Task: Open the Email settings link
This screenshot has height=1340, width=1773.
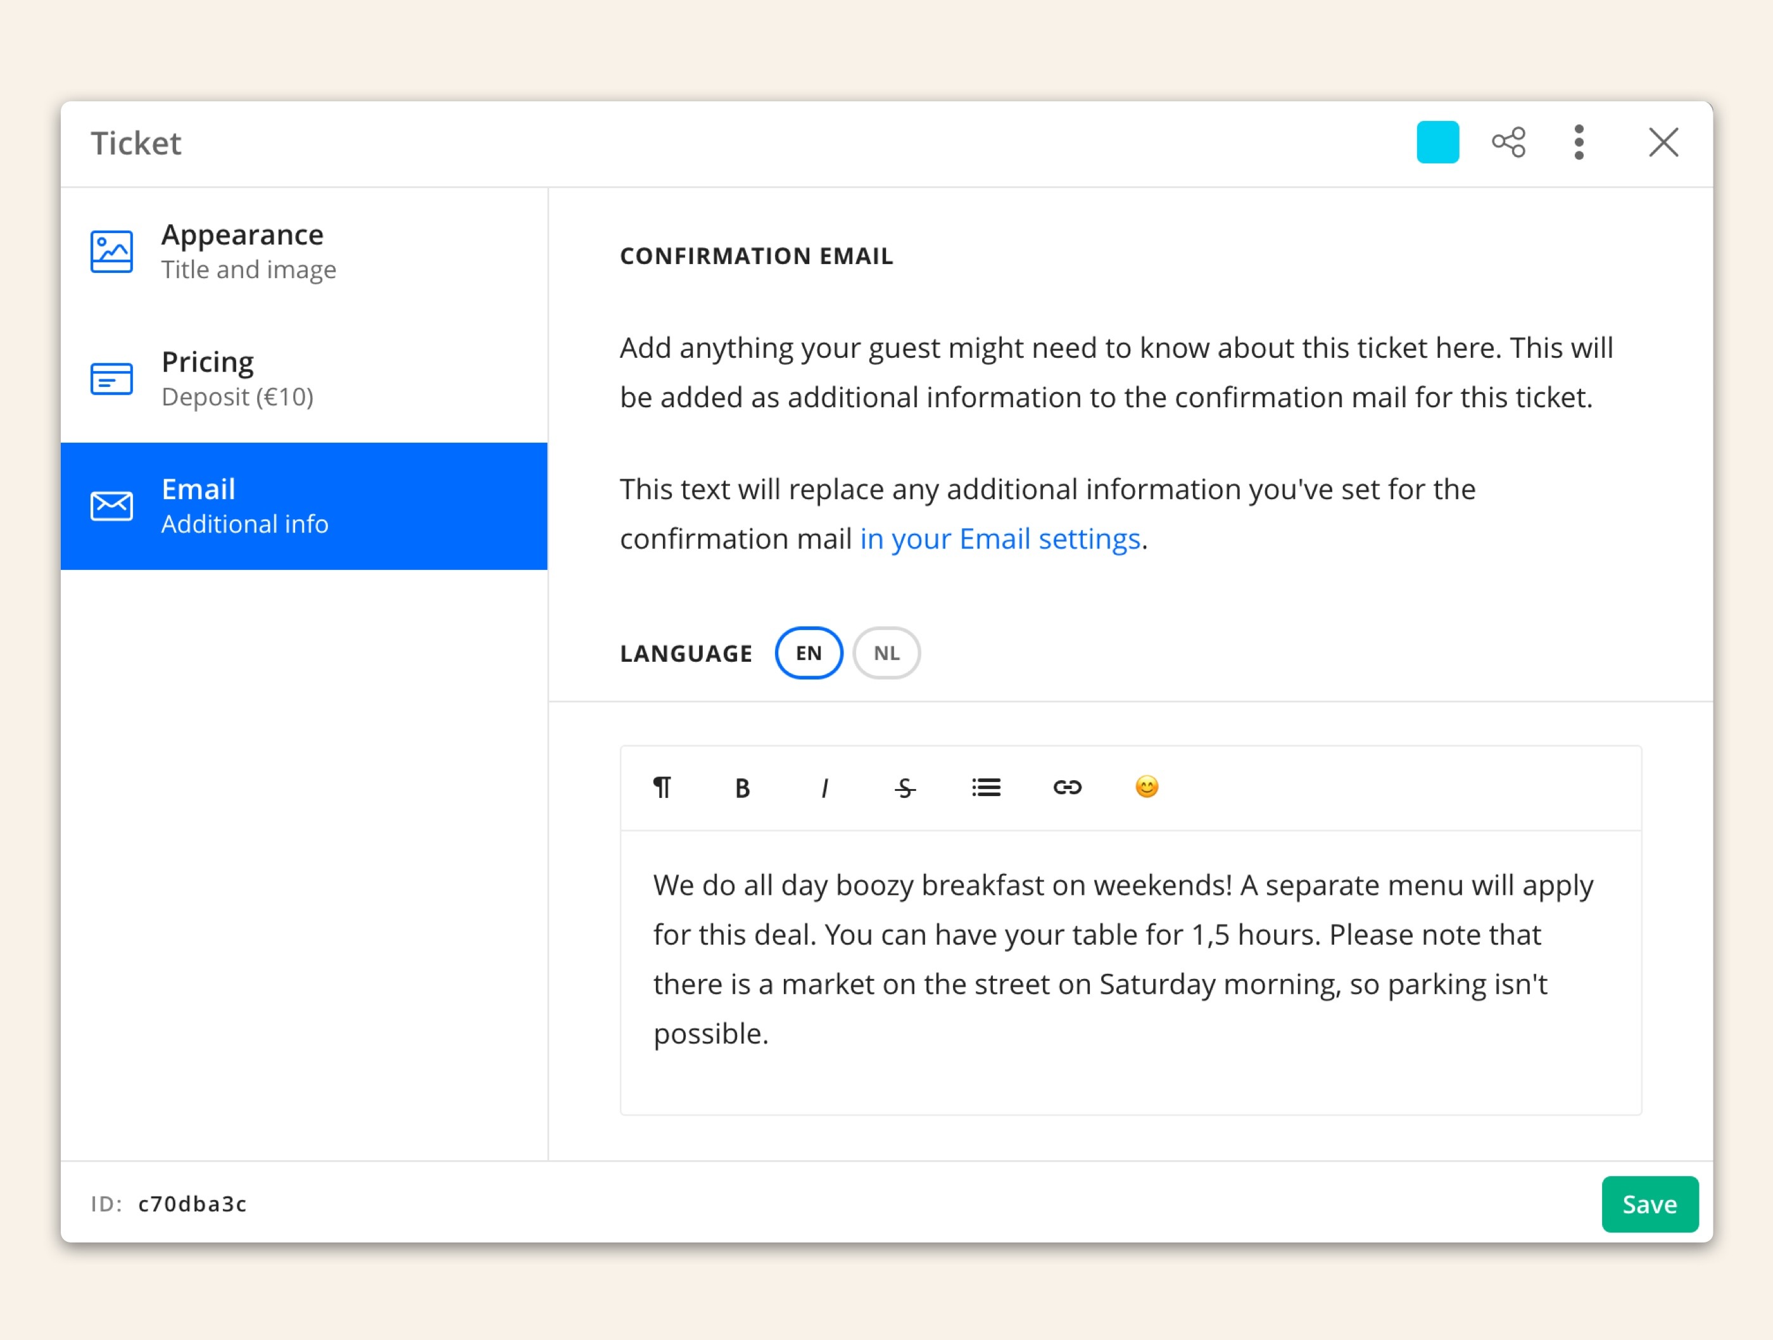Action: 999,538
